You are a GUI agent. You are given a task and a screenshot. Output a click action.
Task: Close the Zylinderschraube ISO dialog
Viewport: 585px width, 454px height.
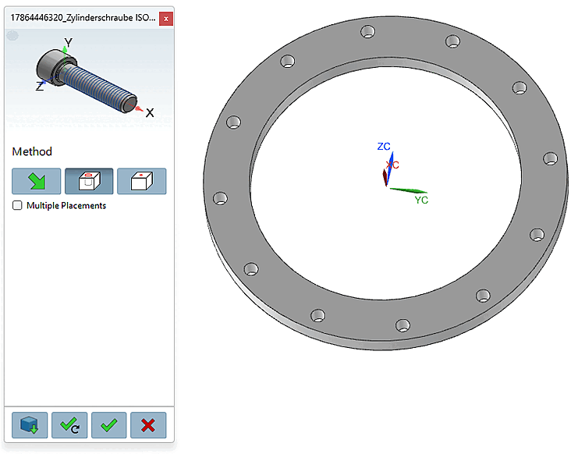coord(166,19)
